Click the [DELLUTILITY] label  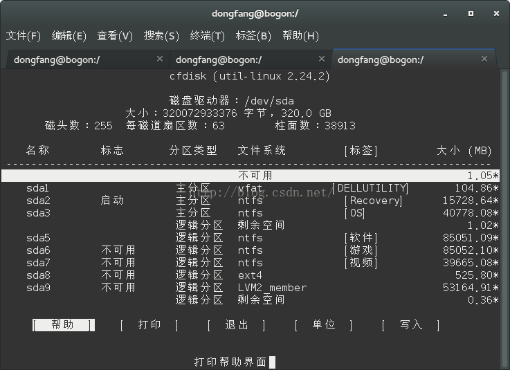tap(370, 188)
